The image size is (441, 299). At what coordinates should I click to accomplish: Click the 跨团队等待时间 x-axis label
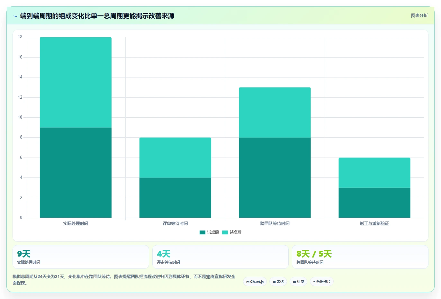point(275,223)
